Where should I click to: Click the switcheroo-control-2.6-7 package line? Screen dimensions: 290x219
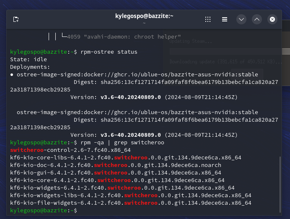(70, 150)
